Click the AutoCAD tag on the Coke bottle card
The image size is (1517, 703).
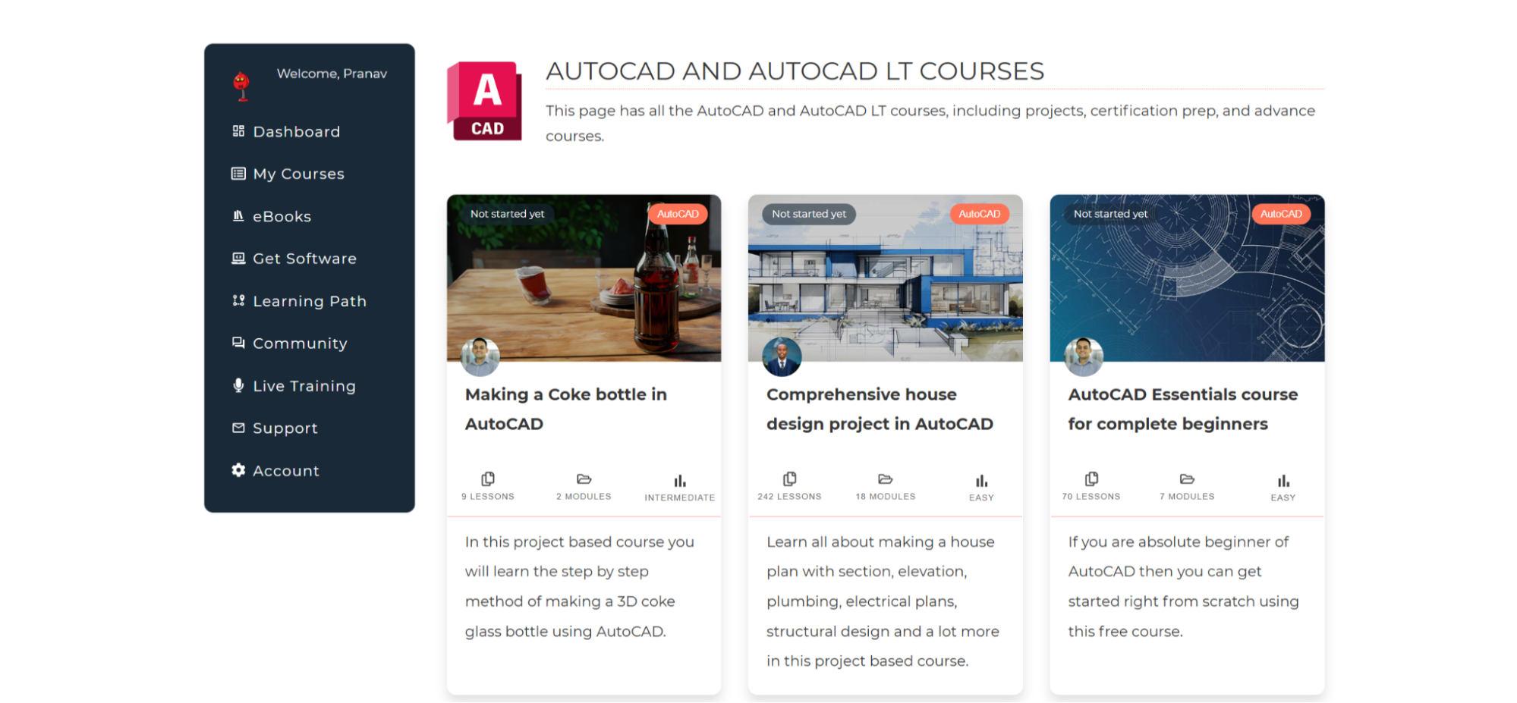[x=678, y=214]
